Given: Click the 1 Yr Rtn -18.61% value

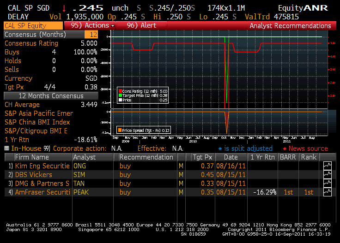Looking at the screenshot, I should pyautogui.click(x=85, y=140).
